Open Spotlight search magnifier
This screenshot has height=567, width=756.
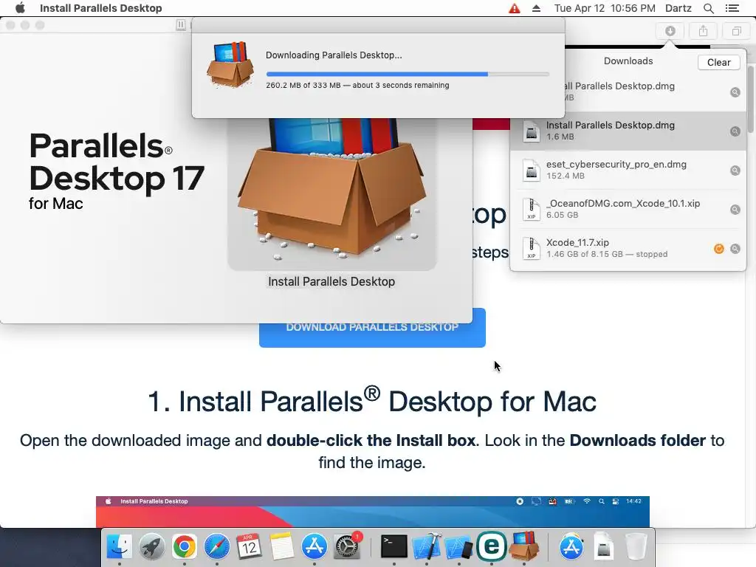tap(708, 8)
